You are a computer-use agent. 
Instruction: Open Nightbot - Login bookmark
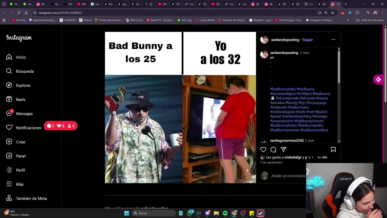point(260,20)
